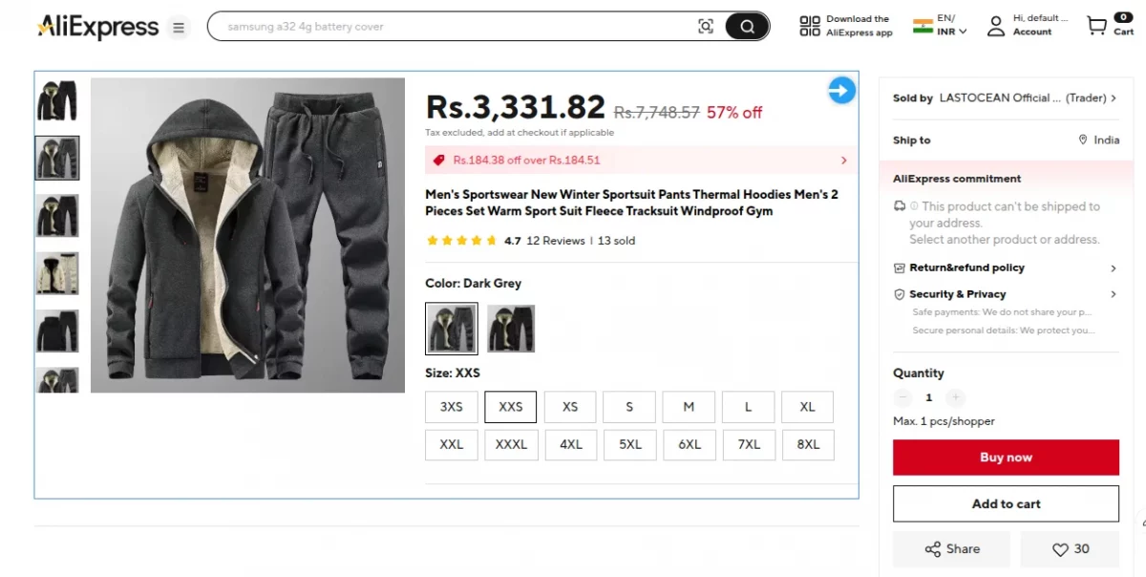Image resolution: width=1146 pixels, height=577 pixels.
Task: Click the AliExpress logo
Action: (97, 27)
